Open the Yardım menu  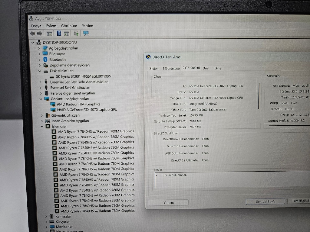pos(87,26)
